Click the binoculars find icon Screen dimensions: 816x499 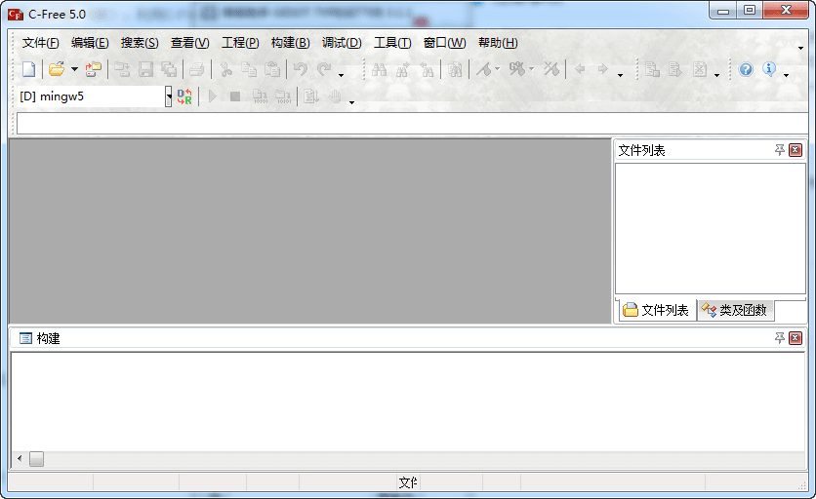tap(380, 69)
